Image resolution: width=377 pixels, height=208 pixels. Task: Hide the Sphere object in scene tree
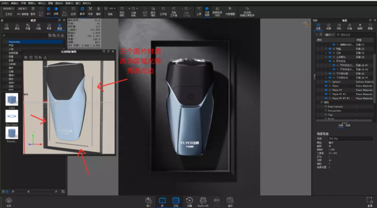tap(326, 82)
